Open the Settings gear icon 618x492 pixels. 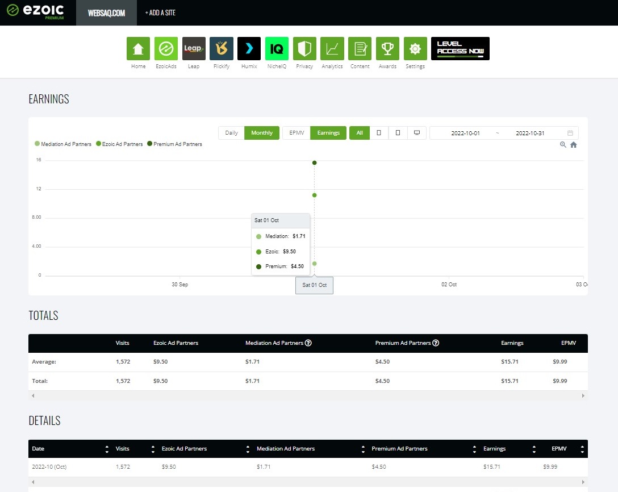click(x=415, y=48)
